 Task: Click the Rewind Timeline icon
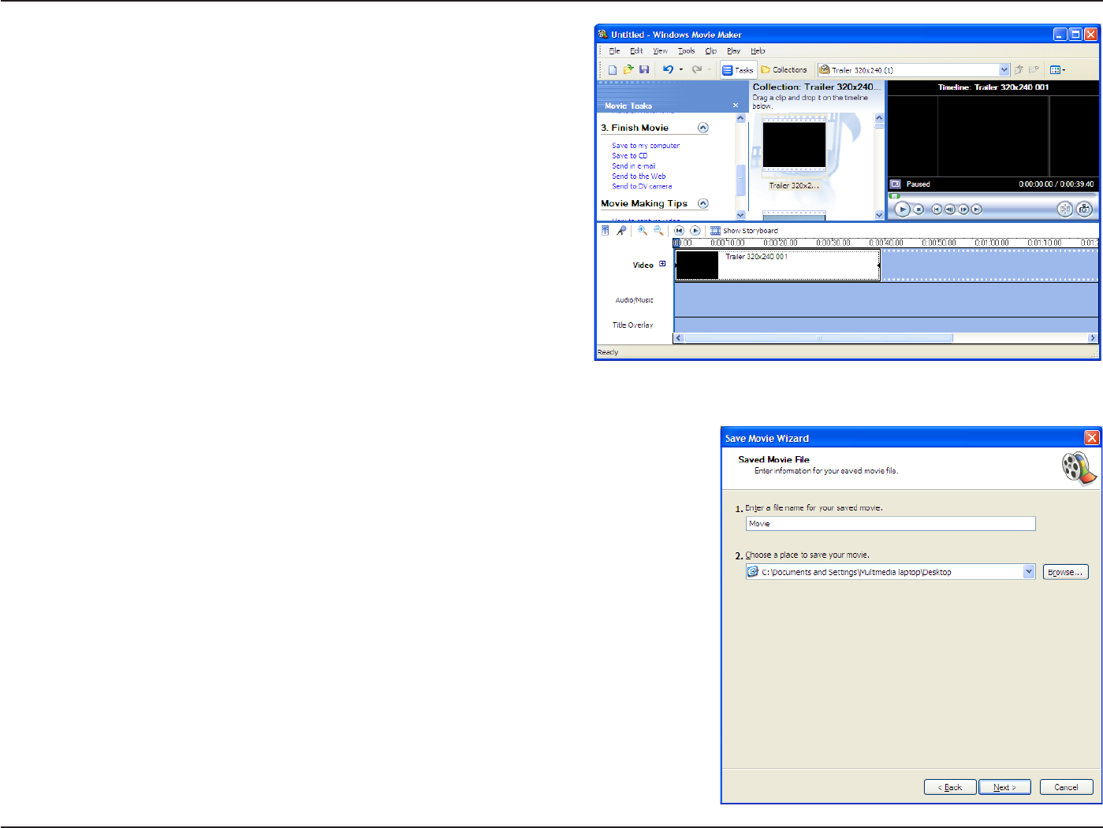pyautogui.click(x=679, y=231)
